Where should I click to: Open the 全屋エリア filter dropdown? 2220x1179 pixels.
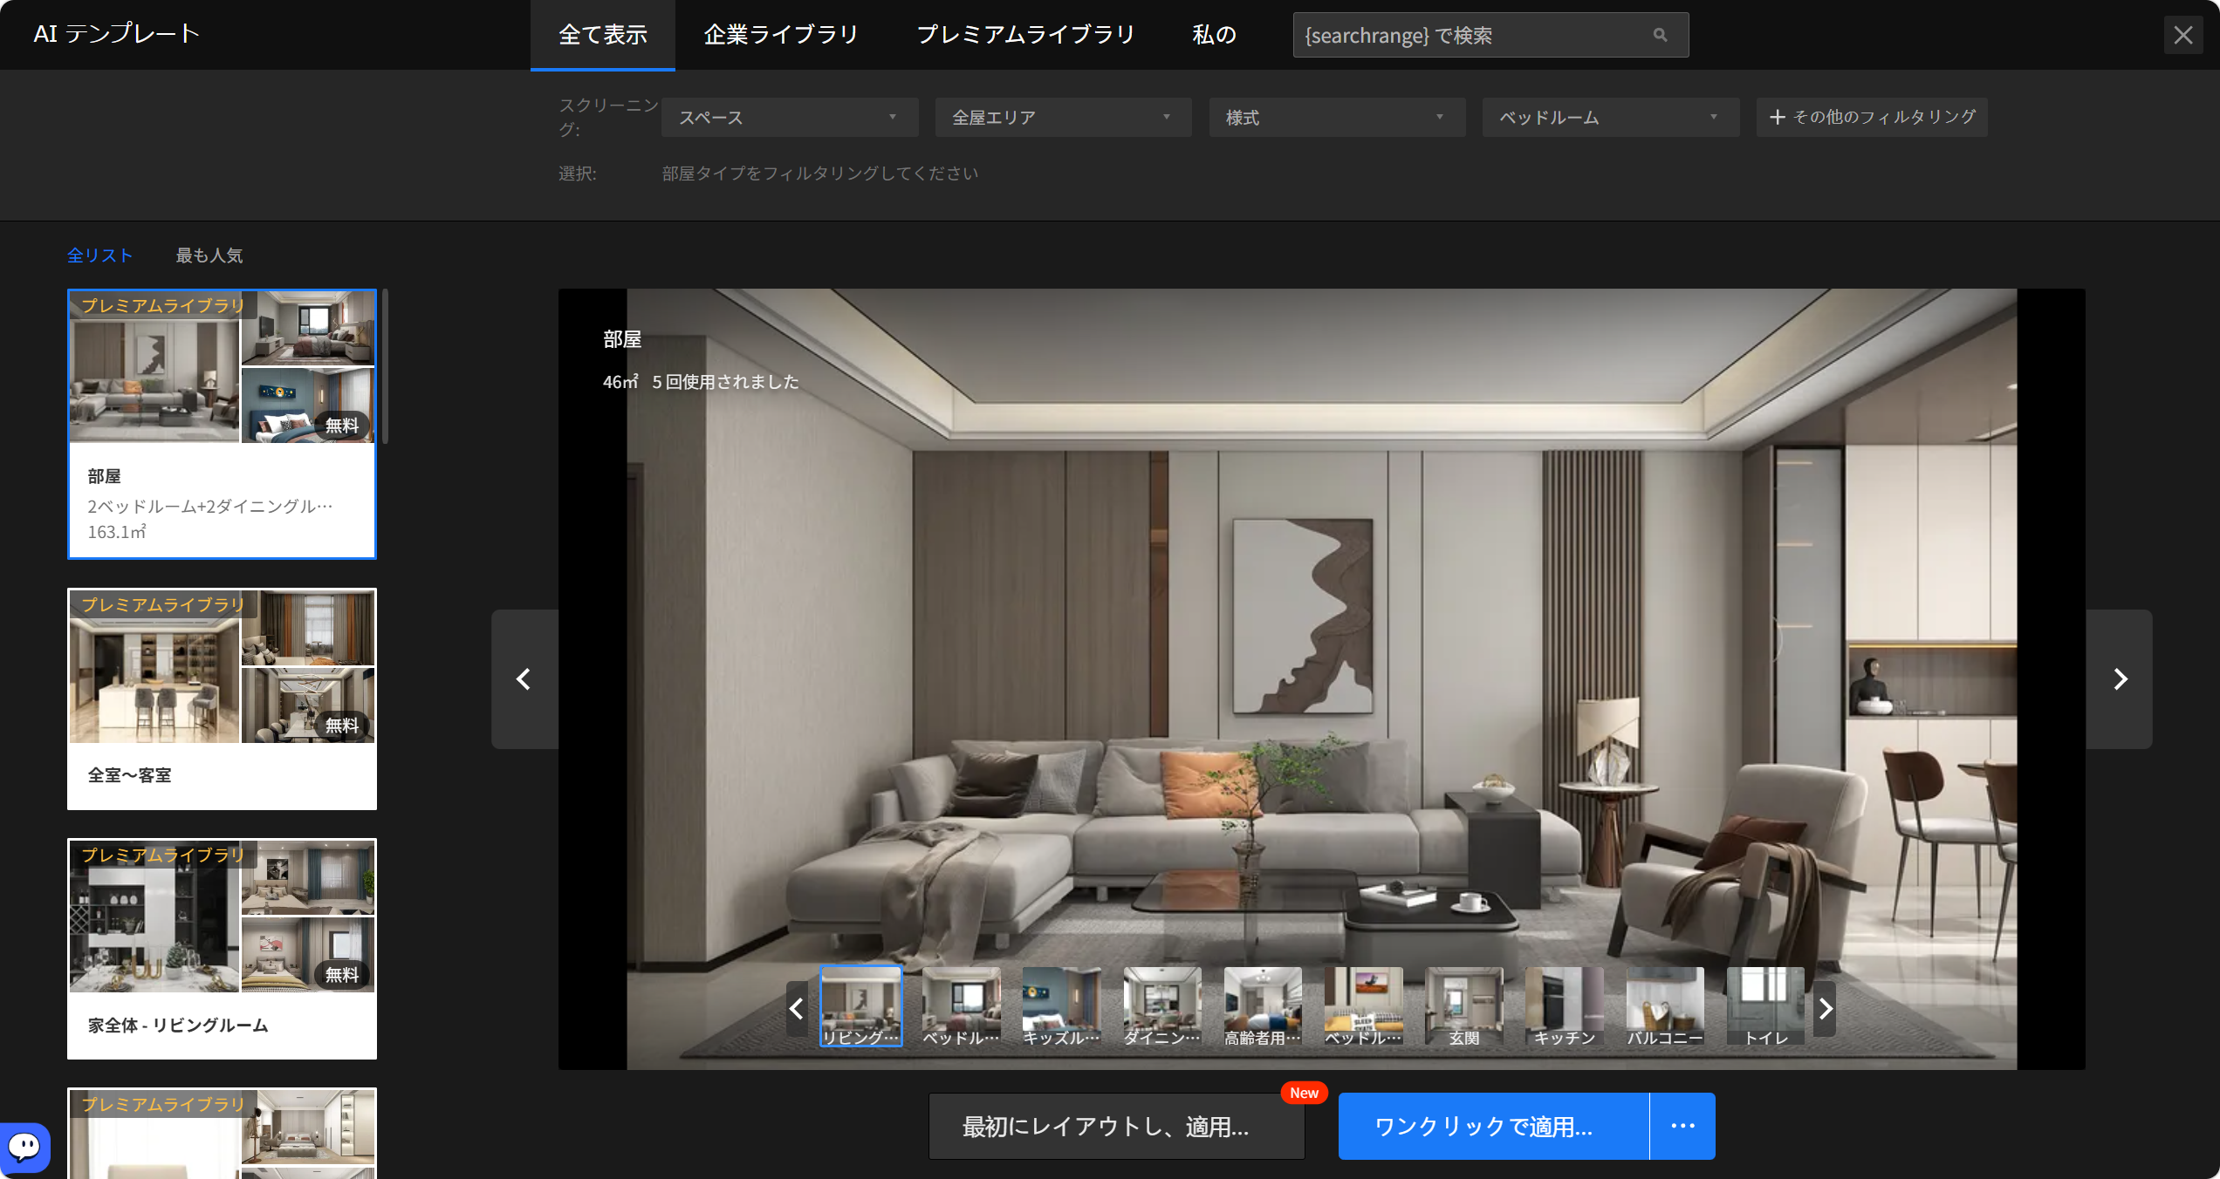[x=1064, y=117]
